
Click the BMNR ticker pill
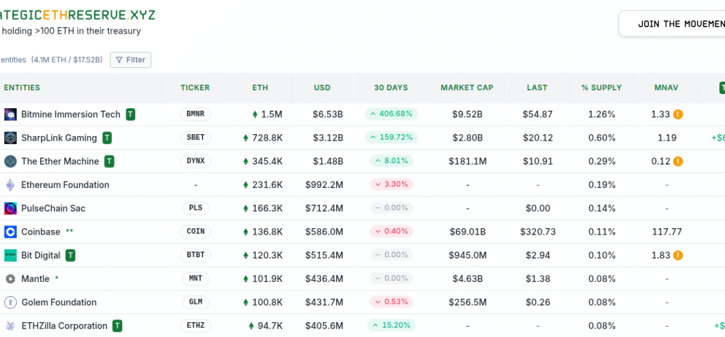pyautogui.click(x=195, y=114)
